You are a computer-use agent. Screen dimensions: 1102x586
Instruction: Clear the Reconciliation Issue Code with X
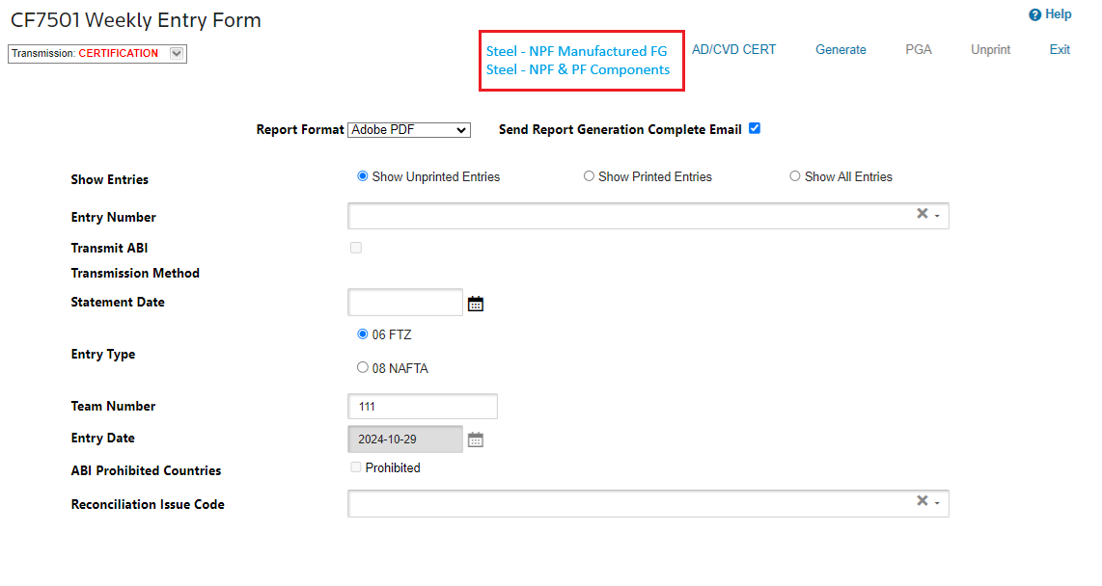pyautogui.click(x=922, y=501)
